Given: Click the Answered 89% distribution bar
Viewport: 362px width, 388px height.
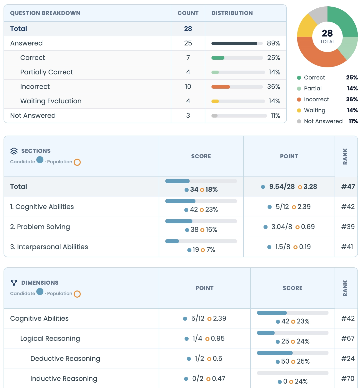Looking at the screenshot, I should [x=237, y=43].
